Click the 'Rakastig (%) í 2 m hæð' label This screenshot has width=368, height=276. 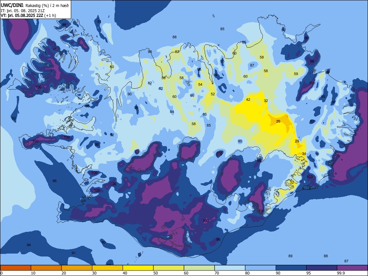47,6
